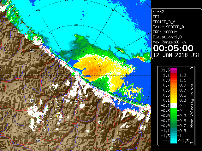The image size is (202, 151).
Task: Pick the yellow band of the velocity scale
Action: coord(174,100)
